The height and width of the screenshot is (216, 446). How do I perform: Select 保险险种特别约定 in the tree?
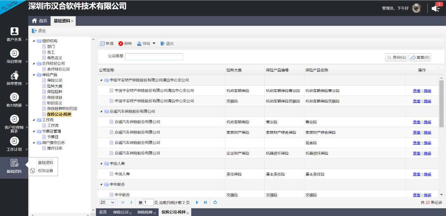pyautogui.click(x=62, y=109)
